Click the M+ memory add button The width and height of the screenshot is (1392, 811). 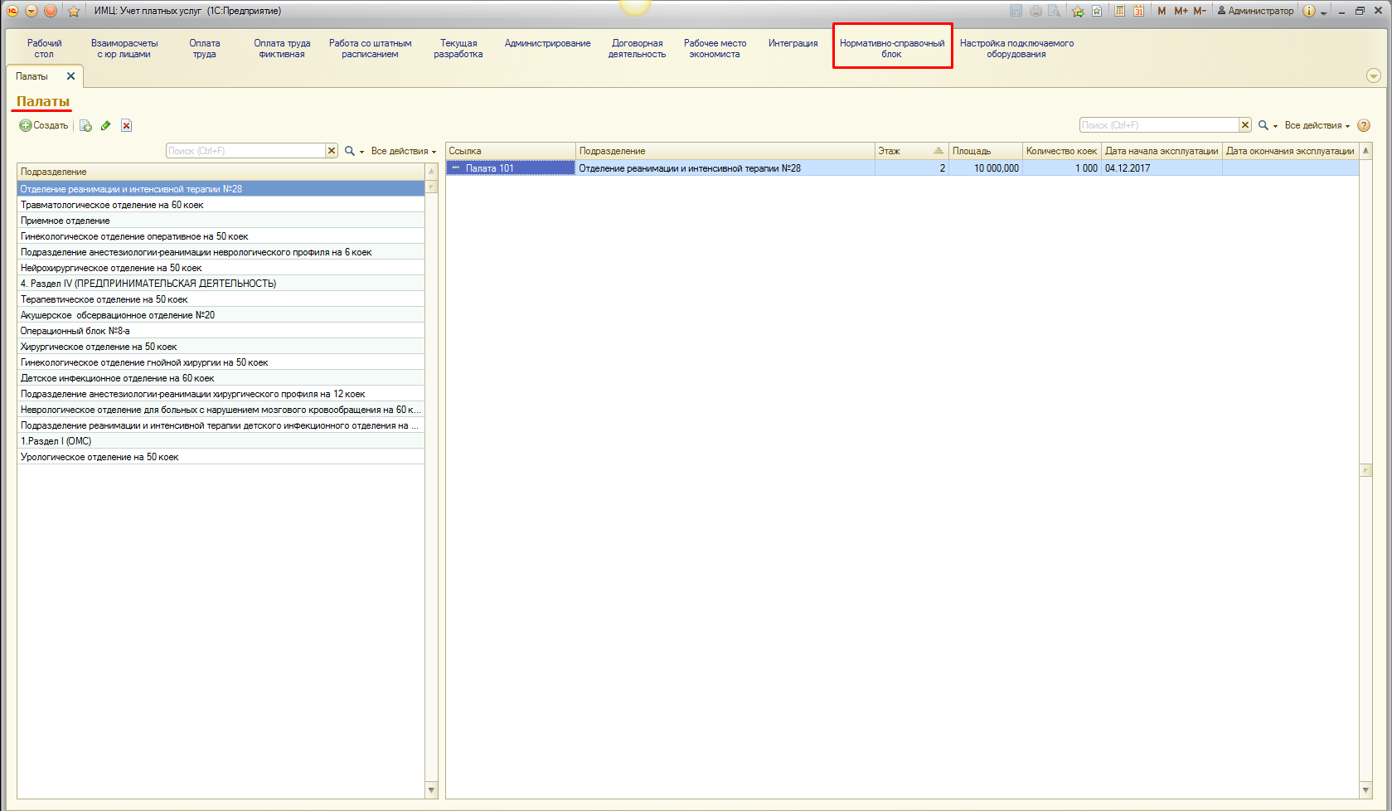(1181, 11)
